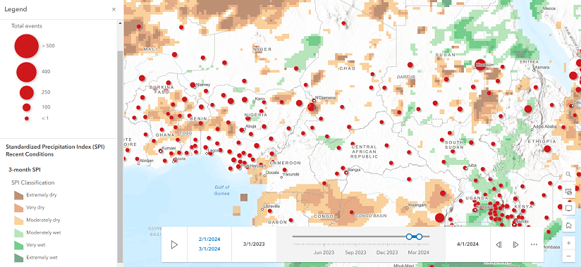Click the Lagos city label

tap(214, 150)
